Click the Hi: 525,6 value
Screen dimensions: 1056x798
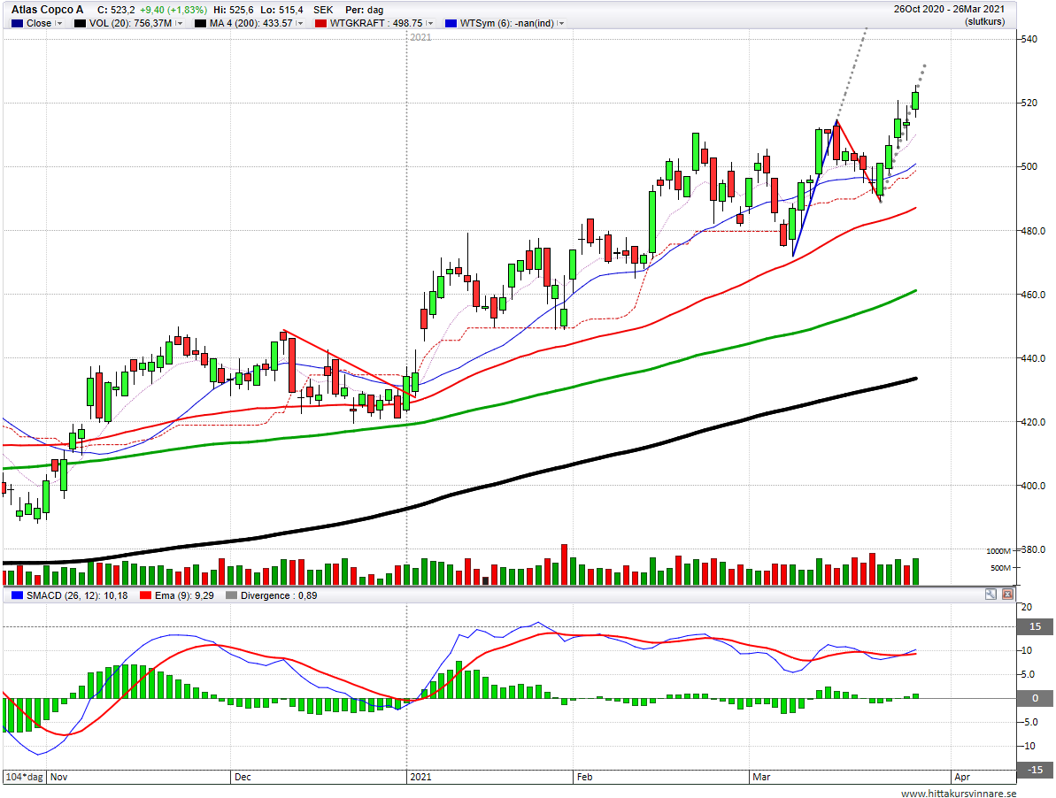(234, 10)
